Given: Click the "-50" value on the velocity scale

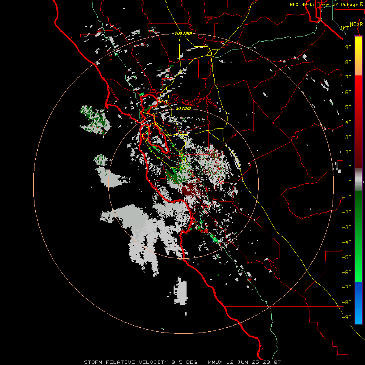Looking at the screenshot, I should [x=347, y=258].
